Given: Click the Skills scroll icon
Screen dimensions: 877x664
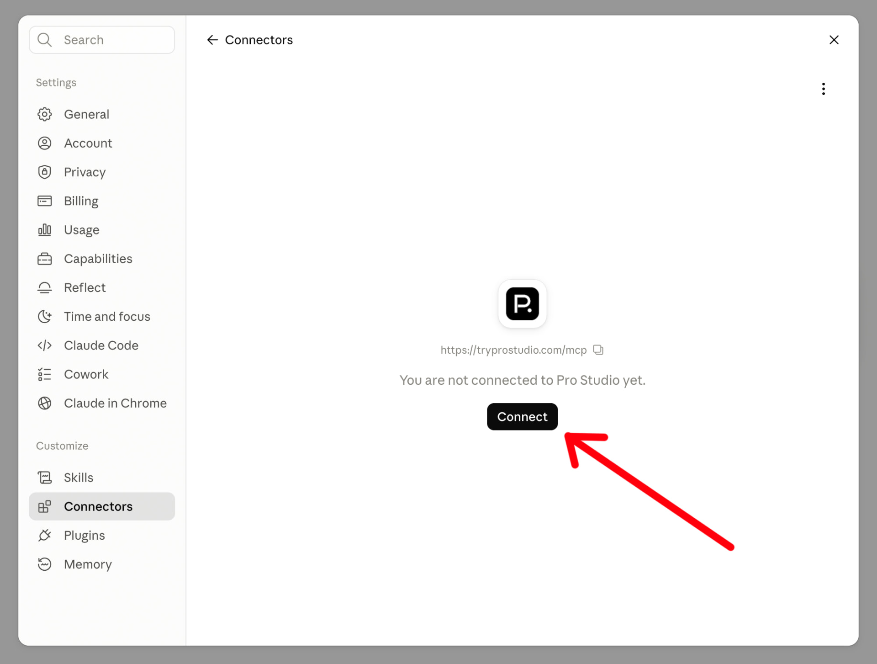Looking at the screenshot, I should pos(44,478).
